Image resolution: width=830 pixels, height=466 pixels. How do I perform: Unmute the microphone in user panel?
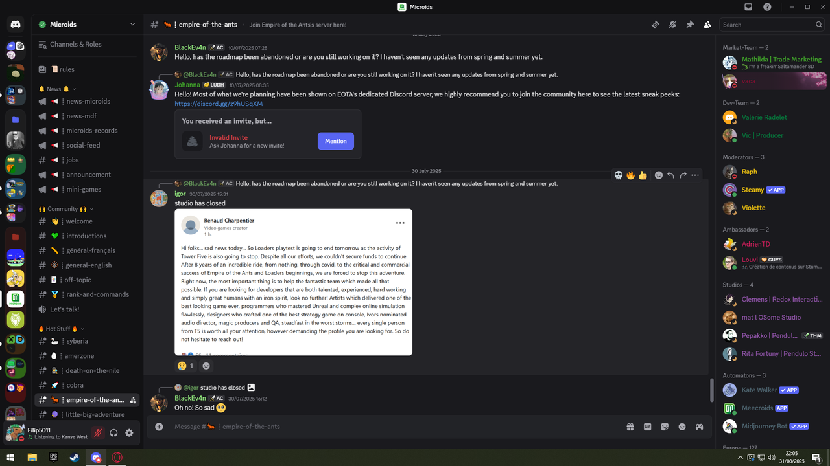coord(98,433)
